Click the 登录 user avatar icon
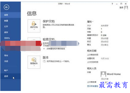Viewport: 130px width, 93px height. [126, 8]
